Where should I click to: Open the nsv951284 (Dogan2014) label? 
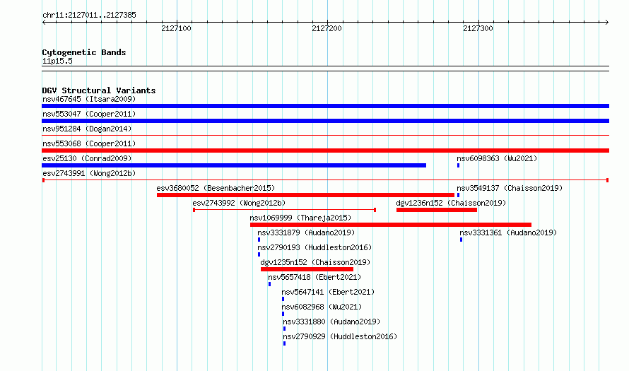tap(87, 129)
